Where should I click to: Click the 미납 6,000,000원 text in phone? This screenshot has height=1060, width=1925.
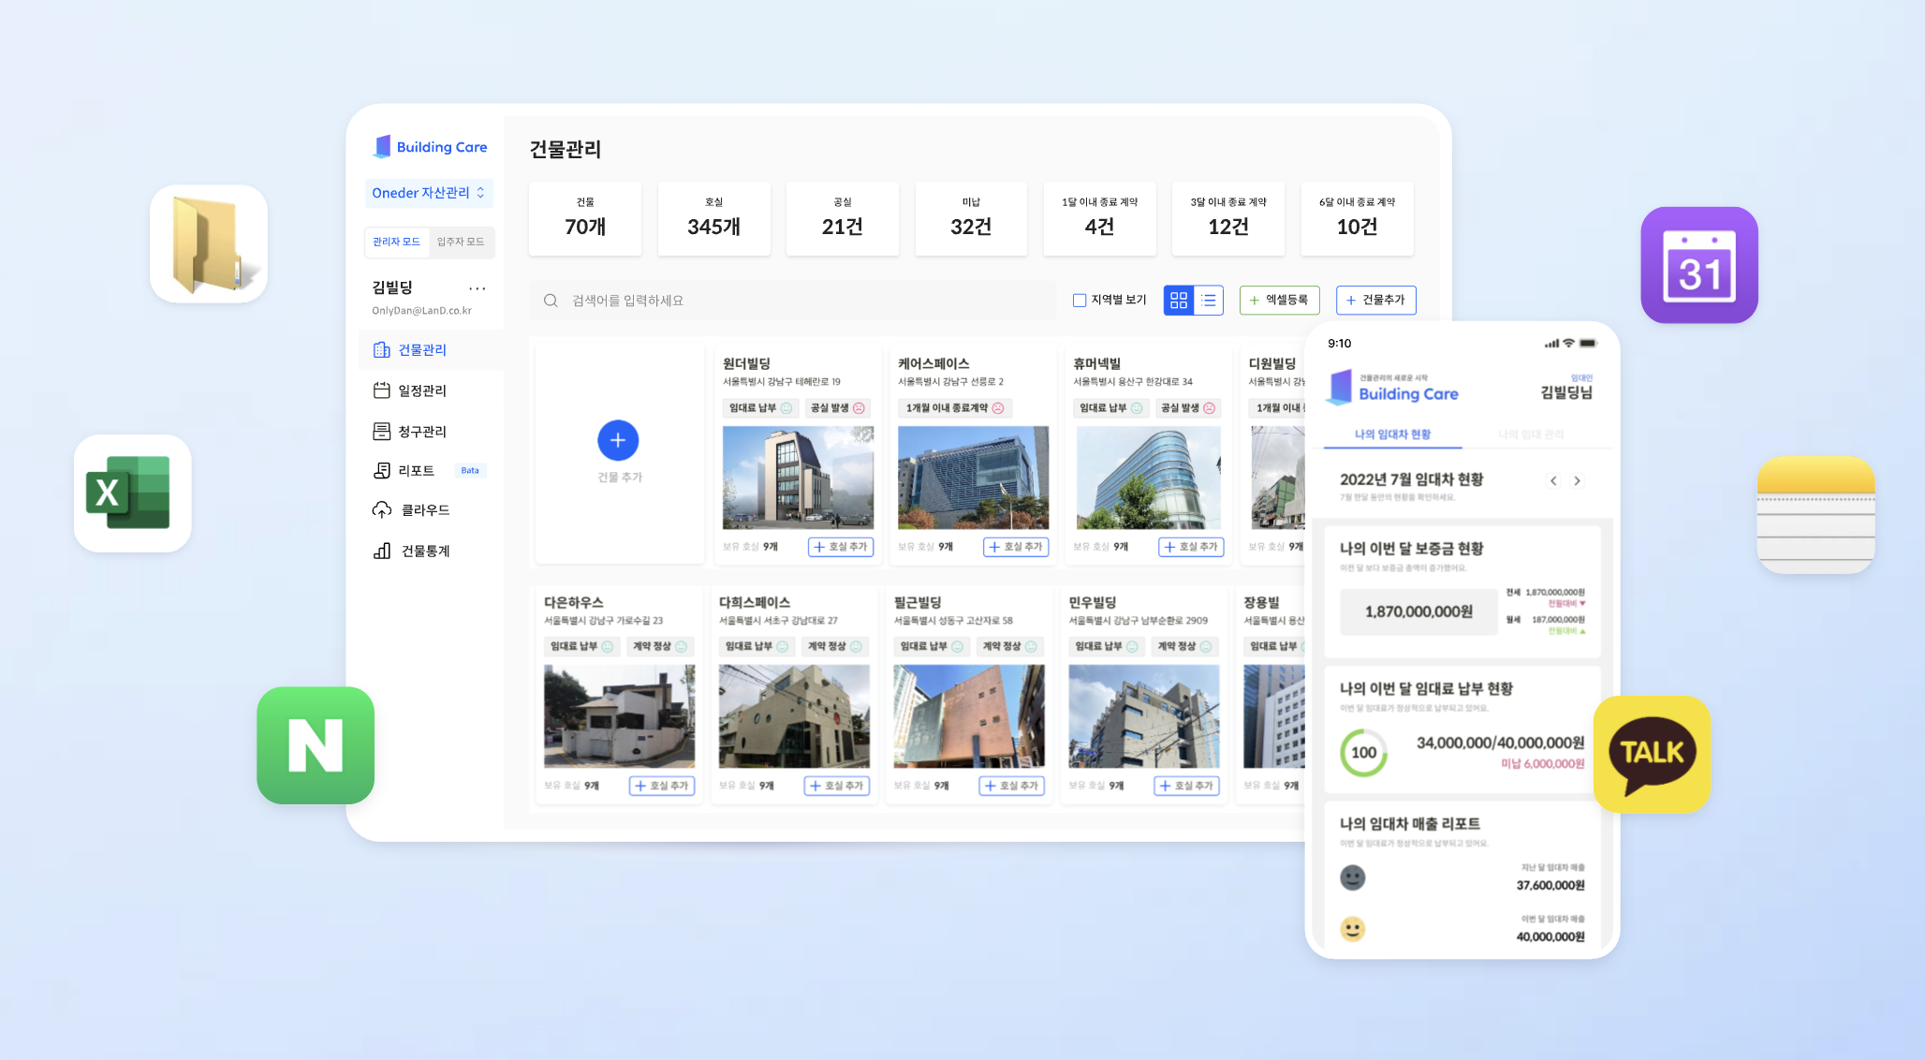tap(1542, 764)
